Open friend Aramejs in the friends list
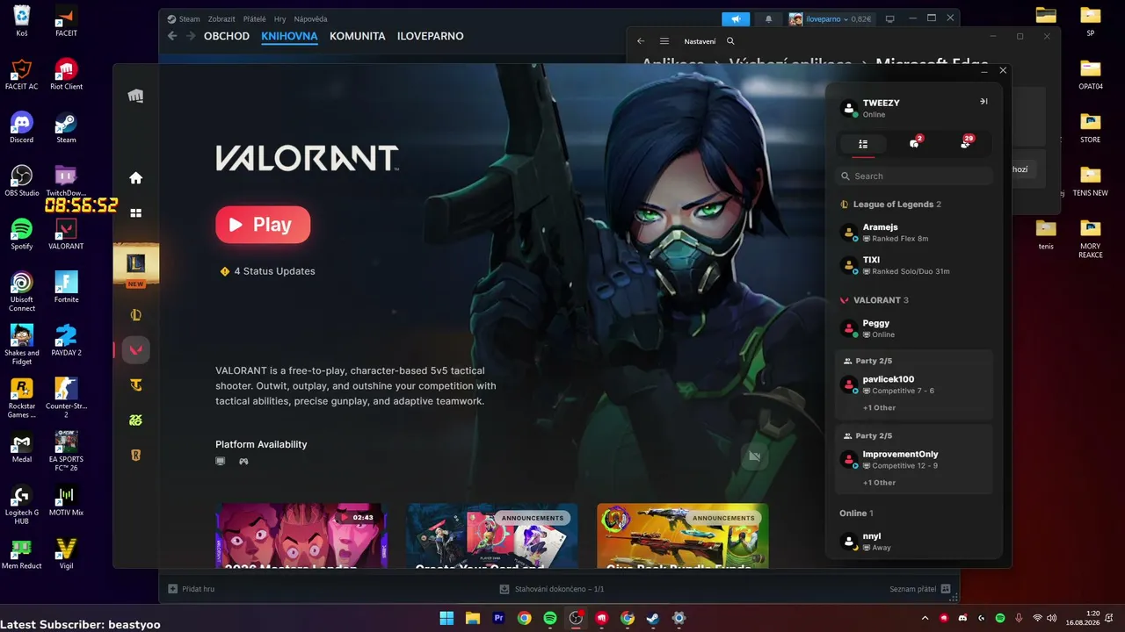This screenshot has width=1125, height=632. coord(914,233)
